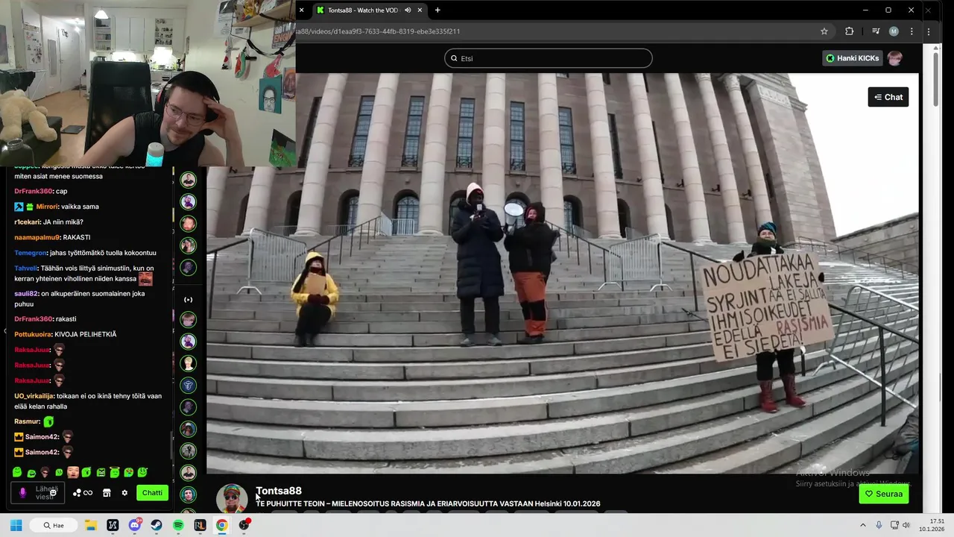954x537 pixels.
Task: Click the Rasmur username in chat
Action: (28, 421)
